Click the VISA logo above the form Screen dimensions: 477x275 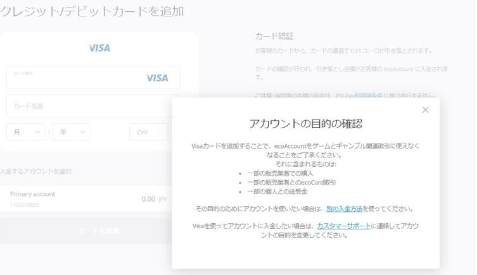point(99,48)
